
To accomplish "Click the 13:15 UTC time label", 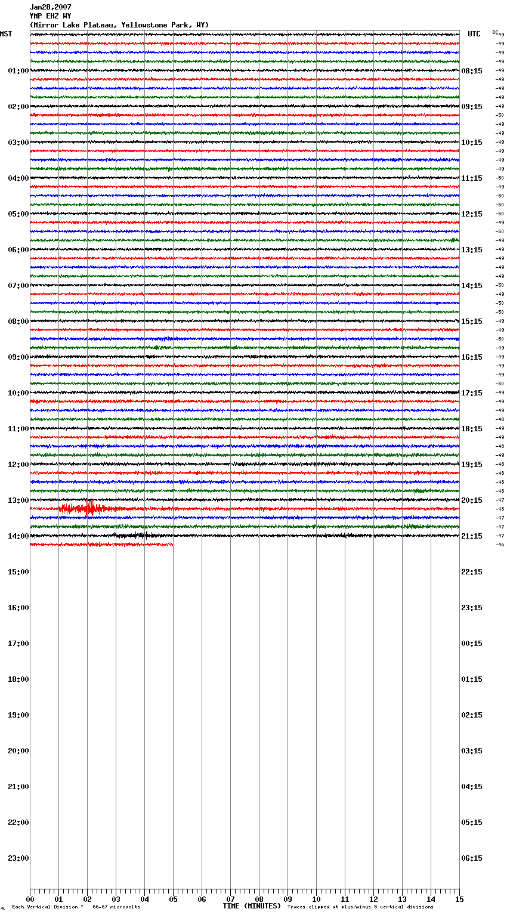I will pos(472,250).
